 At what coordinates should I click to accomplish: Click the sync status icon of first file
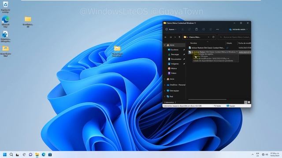point(227,48)
